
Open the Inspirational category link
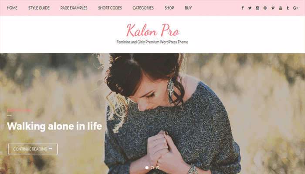point(20,110)
